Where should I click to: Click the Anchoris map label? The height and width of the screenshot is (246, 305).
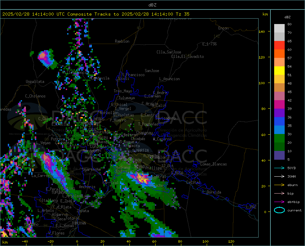[x=87, y=187]
